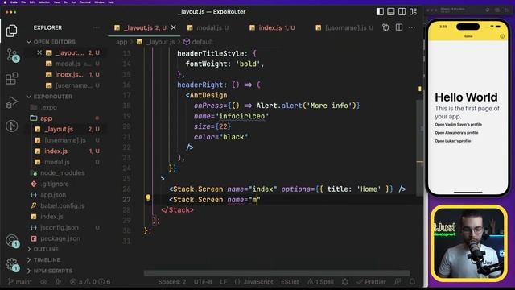Image resolution: width=515 pixels, height=290 pixels.
Task: Switch to the modal.js tab
Action: [x=209, y=28]
